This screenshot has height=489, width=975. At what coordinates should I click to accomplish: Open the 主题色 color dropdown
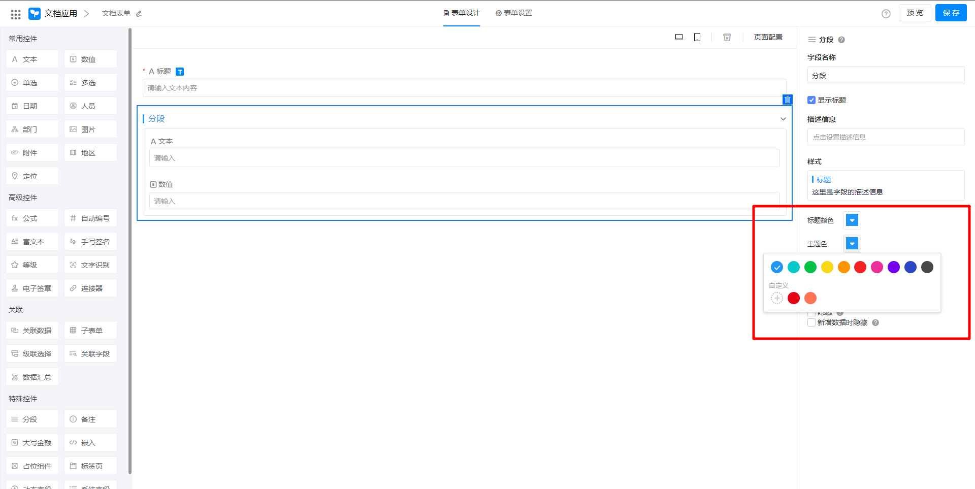tap(852, 244)
